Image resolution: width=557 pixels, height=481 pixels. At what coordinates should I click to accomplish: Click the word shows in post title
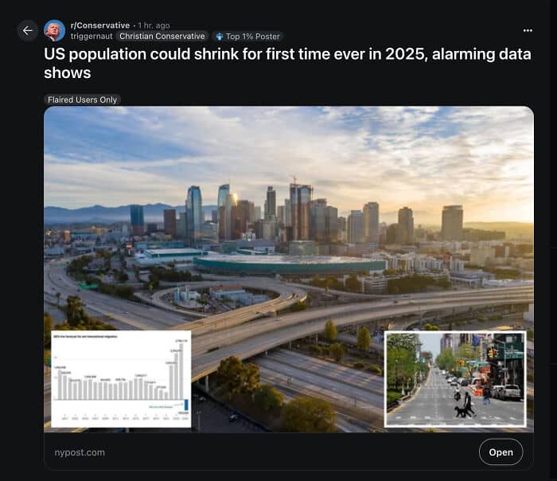pos(67,73)
